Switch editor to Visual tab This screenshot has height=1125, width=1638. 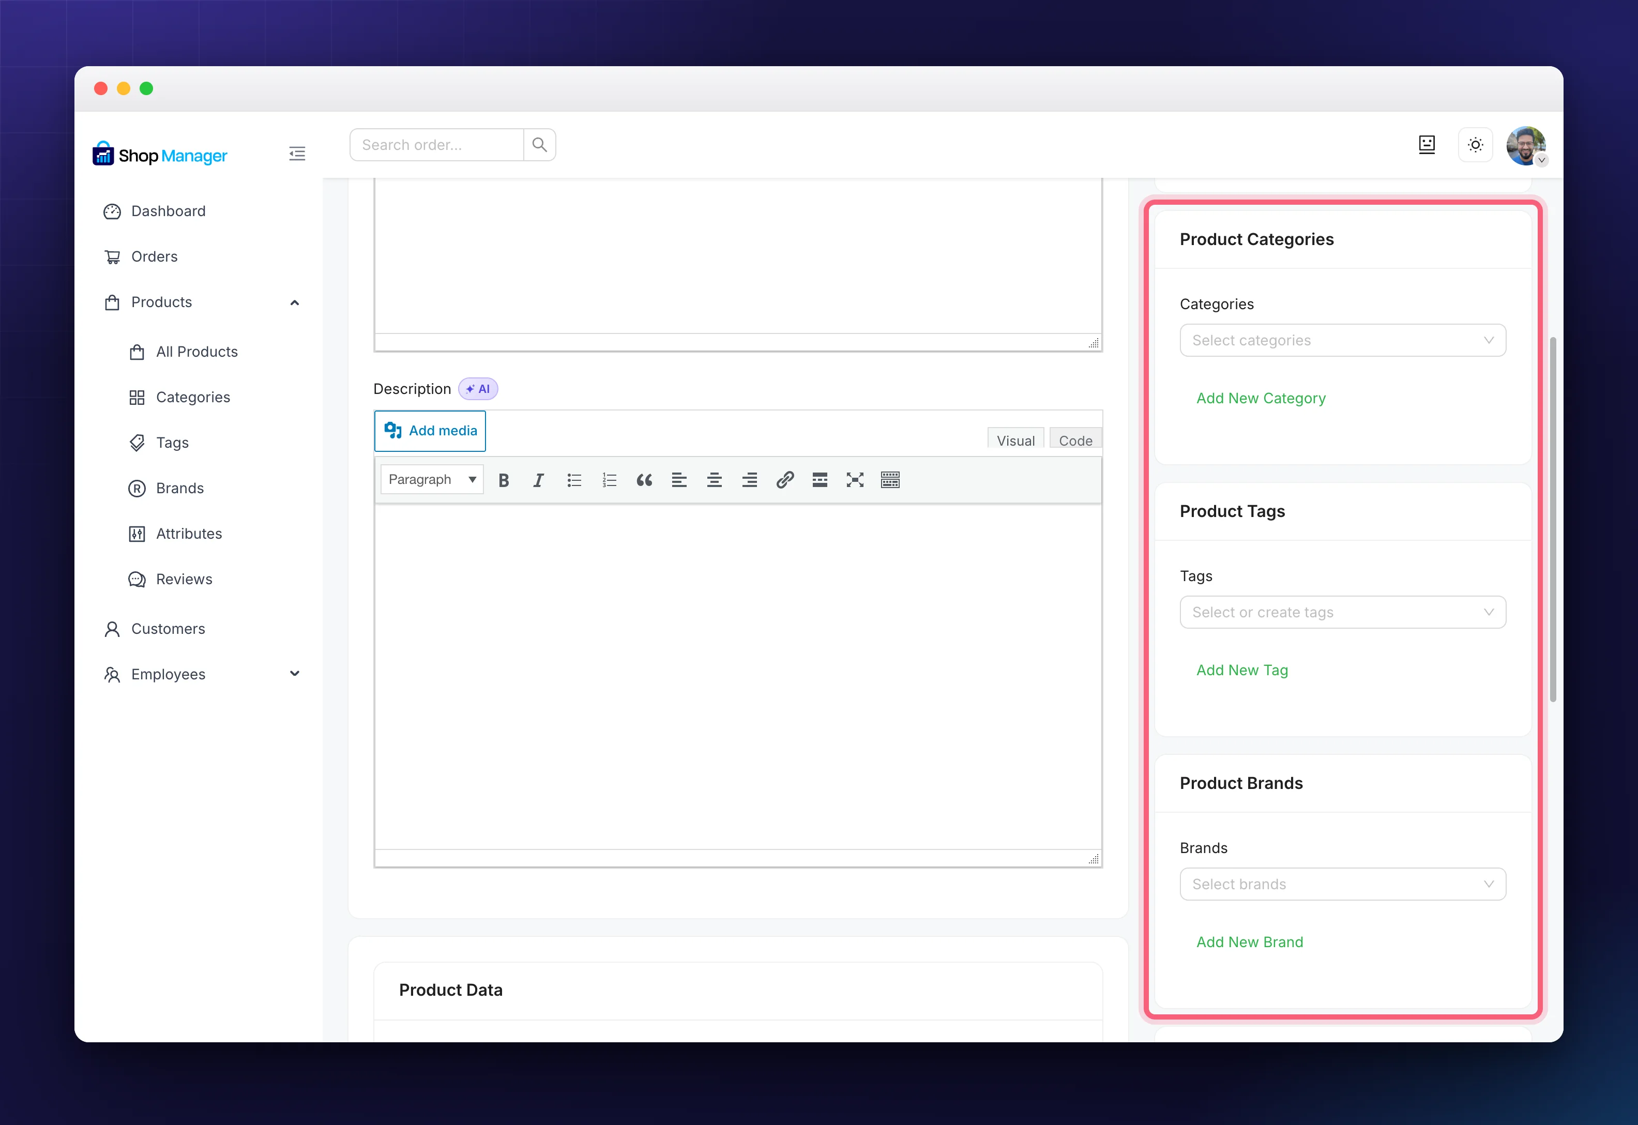pos(1015,438)
